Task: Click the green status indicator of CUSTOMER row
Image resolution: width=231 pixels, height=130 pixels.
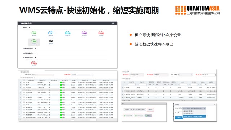Action: (61, 85)
